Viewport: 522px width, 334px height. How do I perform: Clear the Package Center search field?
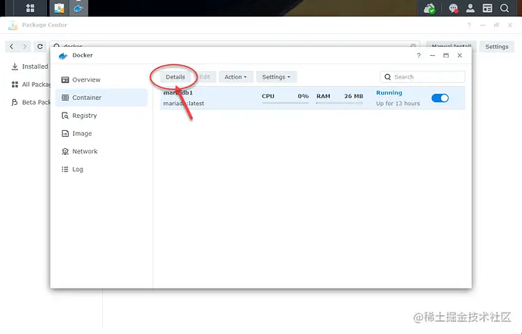click(413, 45)
